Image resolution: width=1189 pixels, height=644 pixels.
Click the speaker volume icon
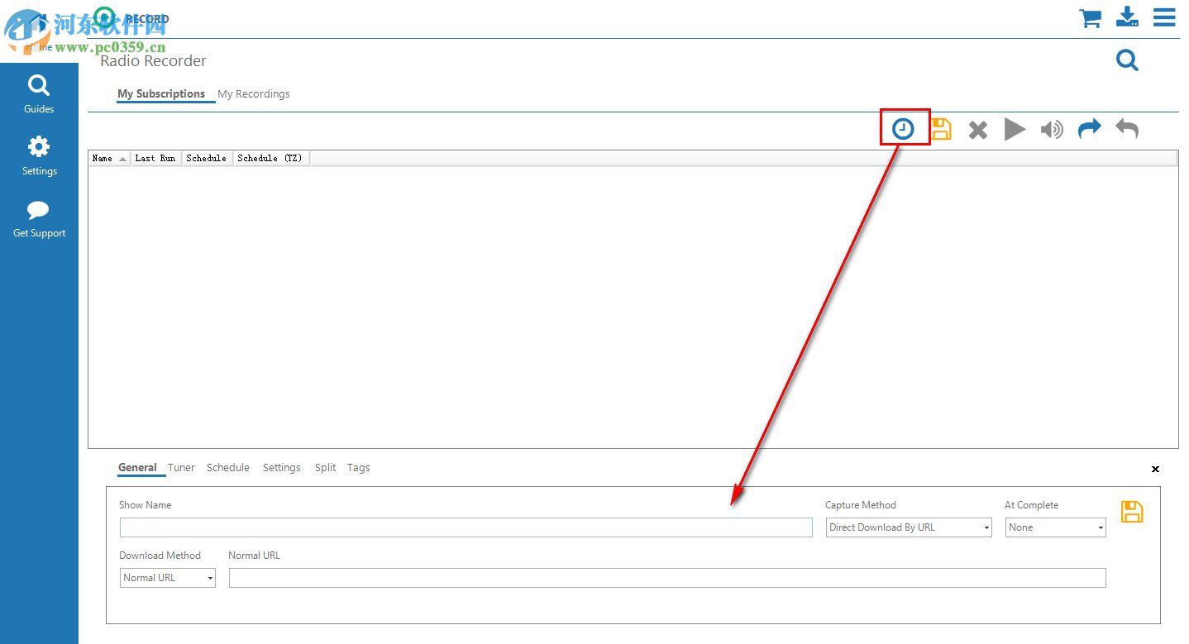pyautogui.click(x=1052, y=129)
